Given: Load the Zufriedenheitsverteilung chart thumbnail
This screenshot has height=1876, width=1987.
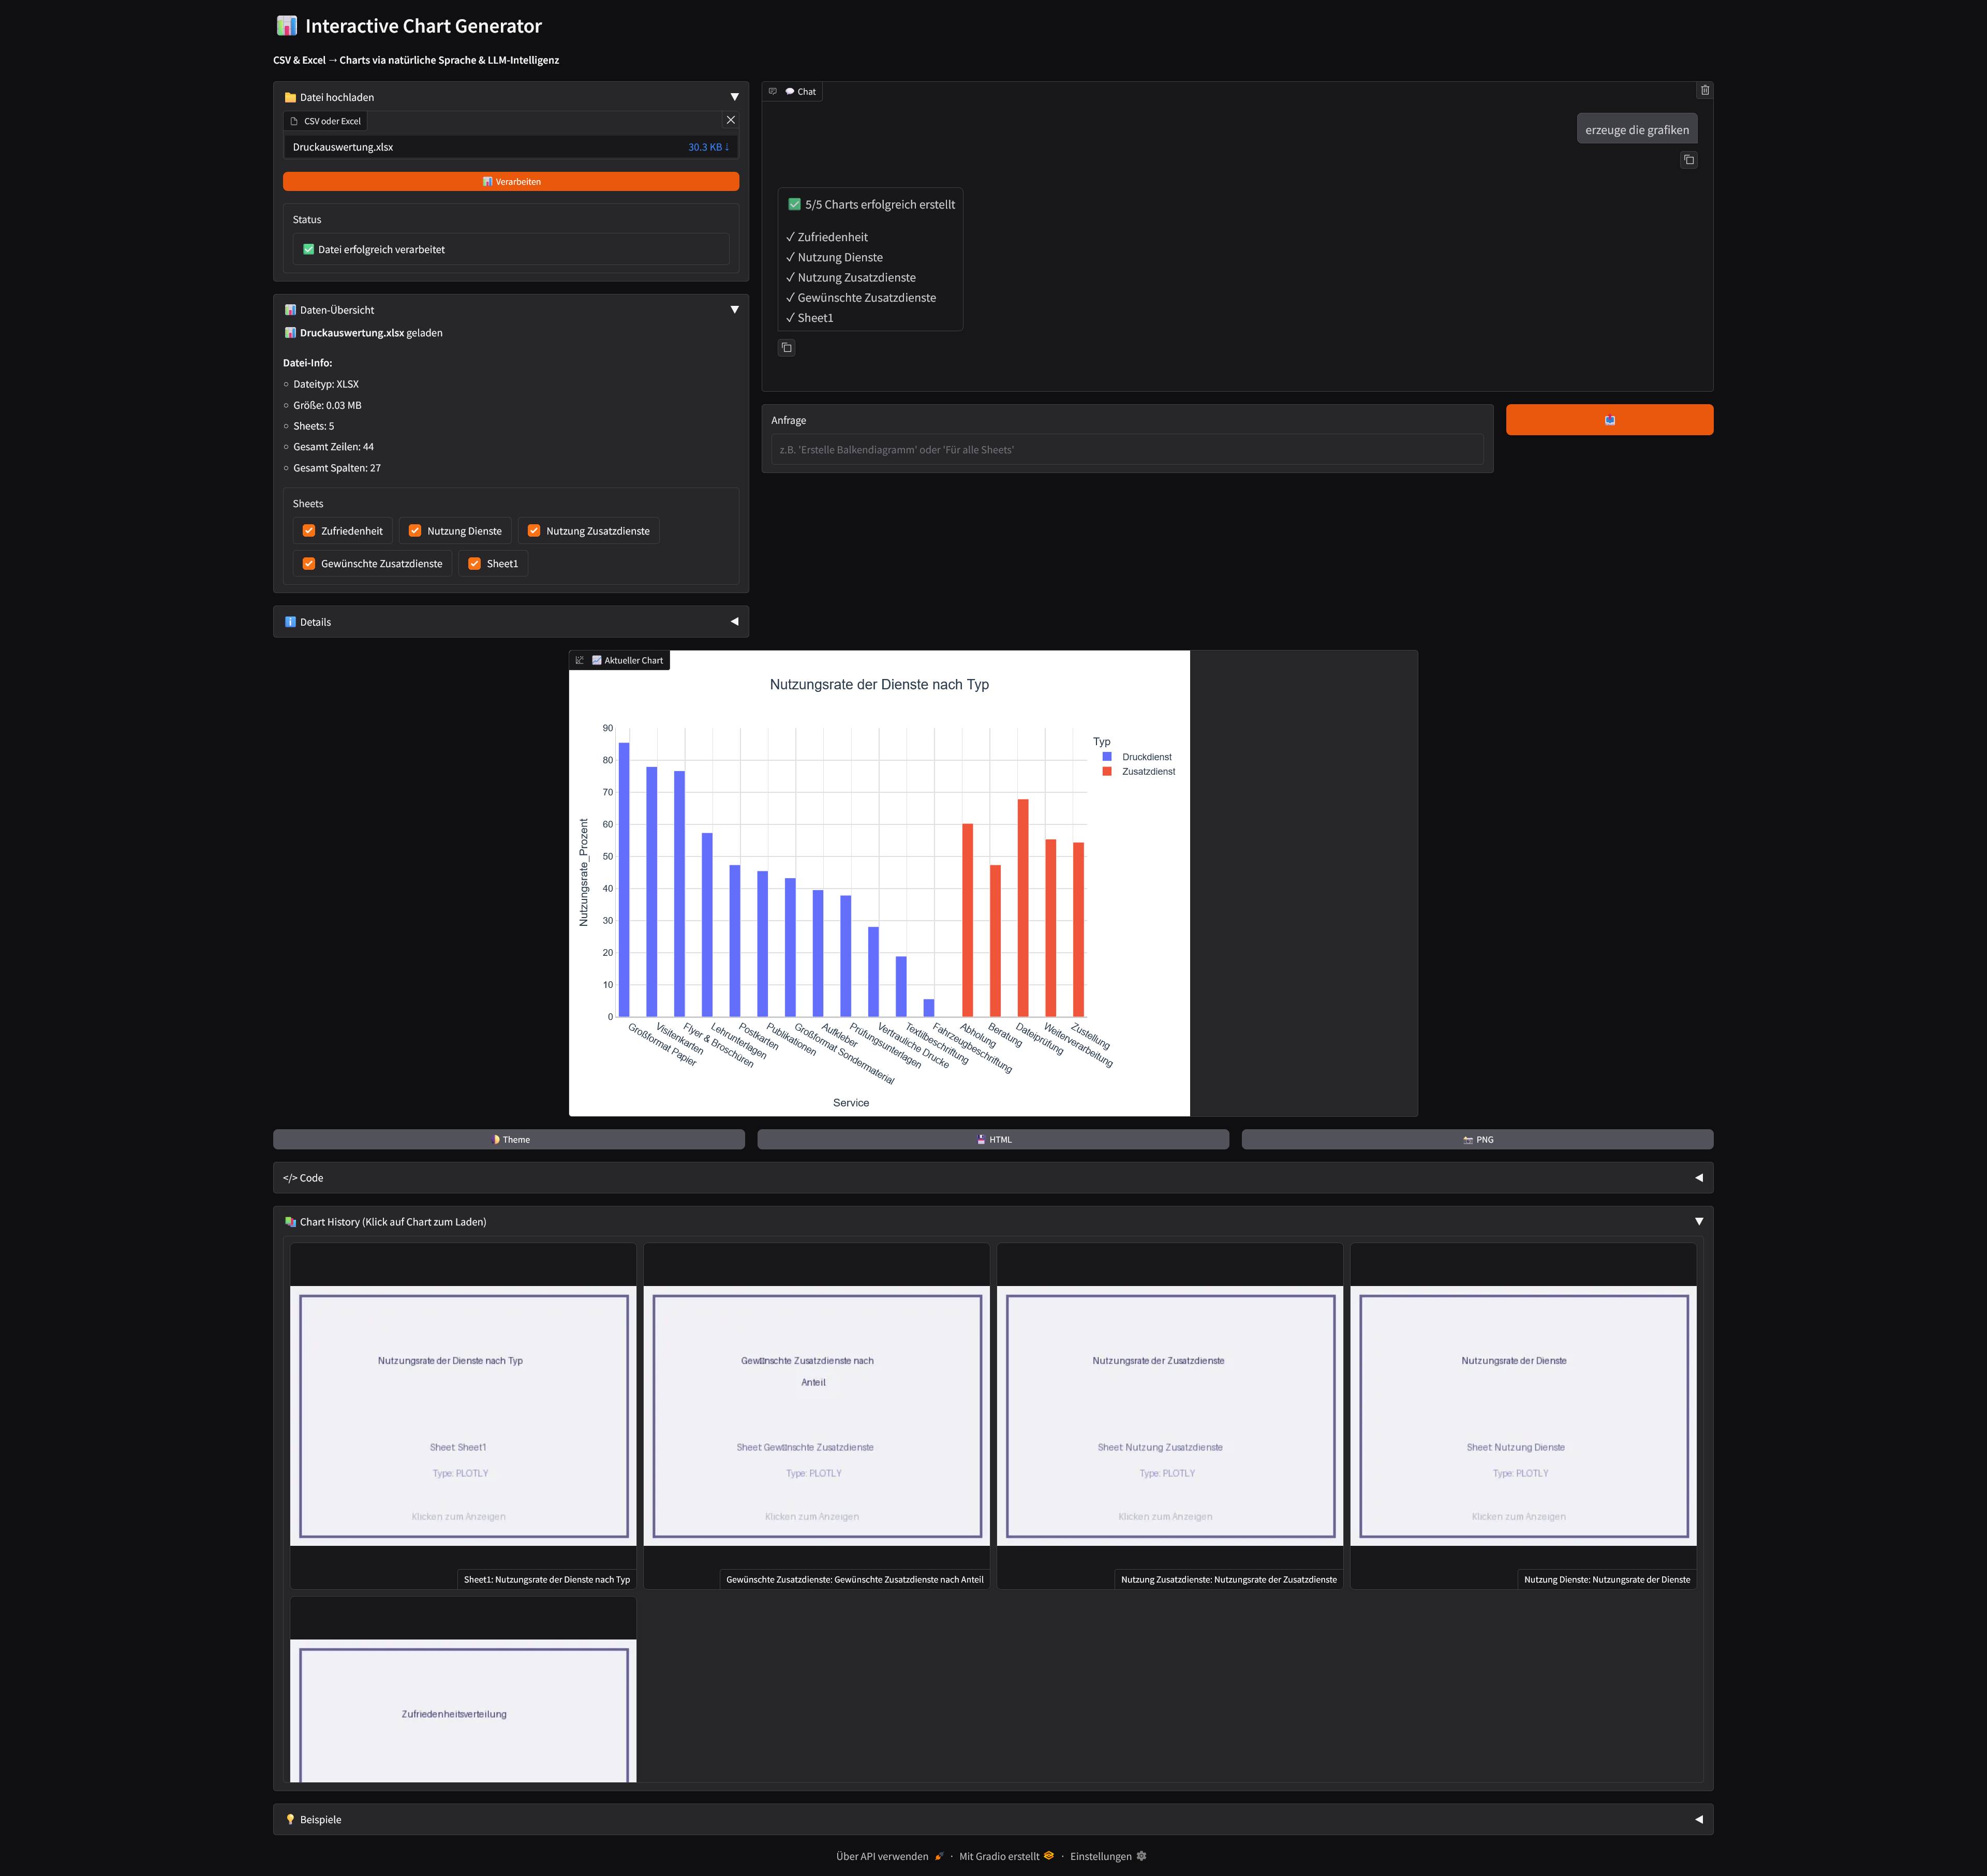Looking at the screenshot, I should click(462, 1713).
